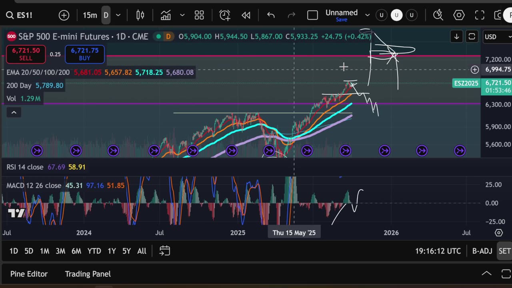Screen dimensions: 512x288
Task: Collapse the indicator legend chevron
Action: pos(14,112)
